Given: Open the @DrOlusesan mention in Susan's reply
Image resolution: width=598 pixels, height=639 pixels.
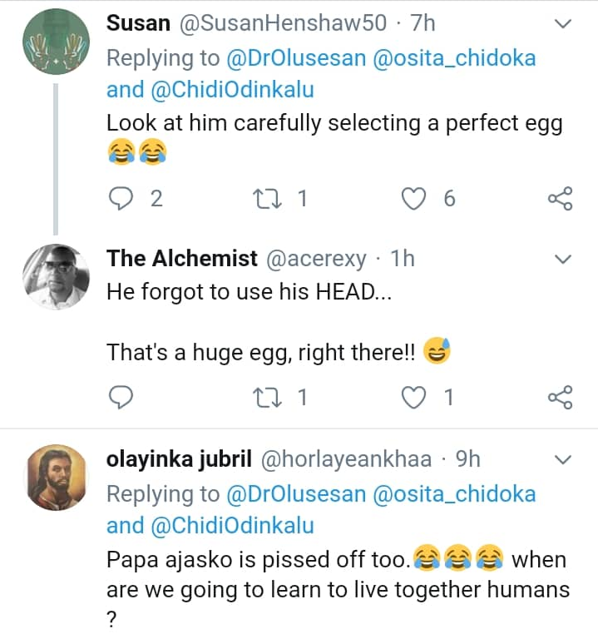Looking at the screenshot, I should pos(296,58).
